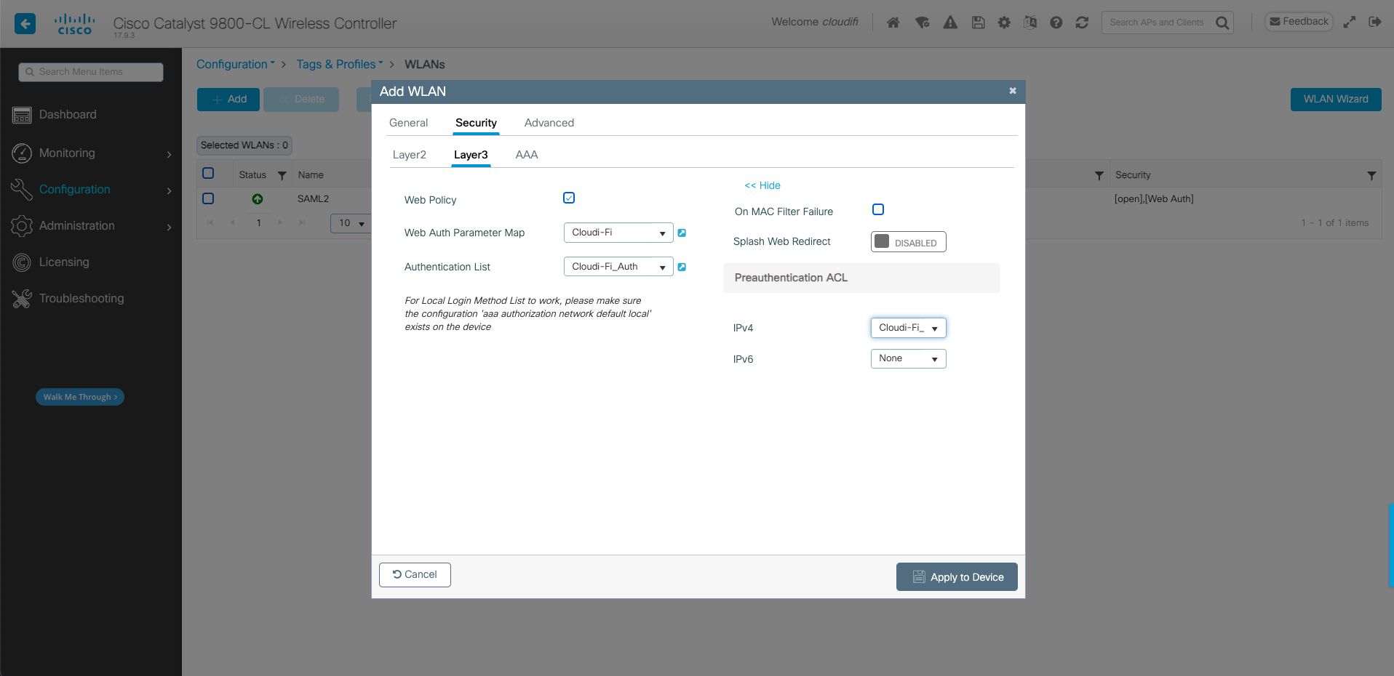Click the logout icon

(x=1375, y=22)
